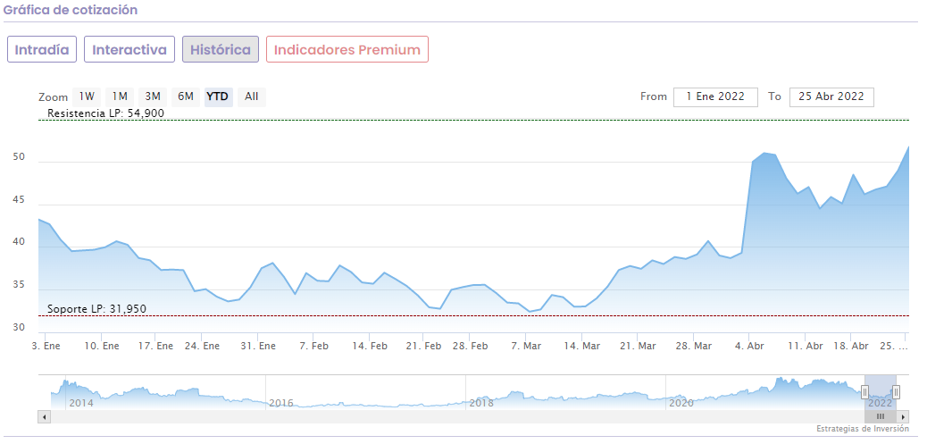Set zoom range to 1W

pyautogui.click(x=87, y=96)
